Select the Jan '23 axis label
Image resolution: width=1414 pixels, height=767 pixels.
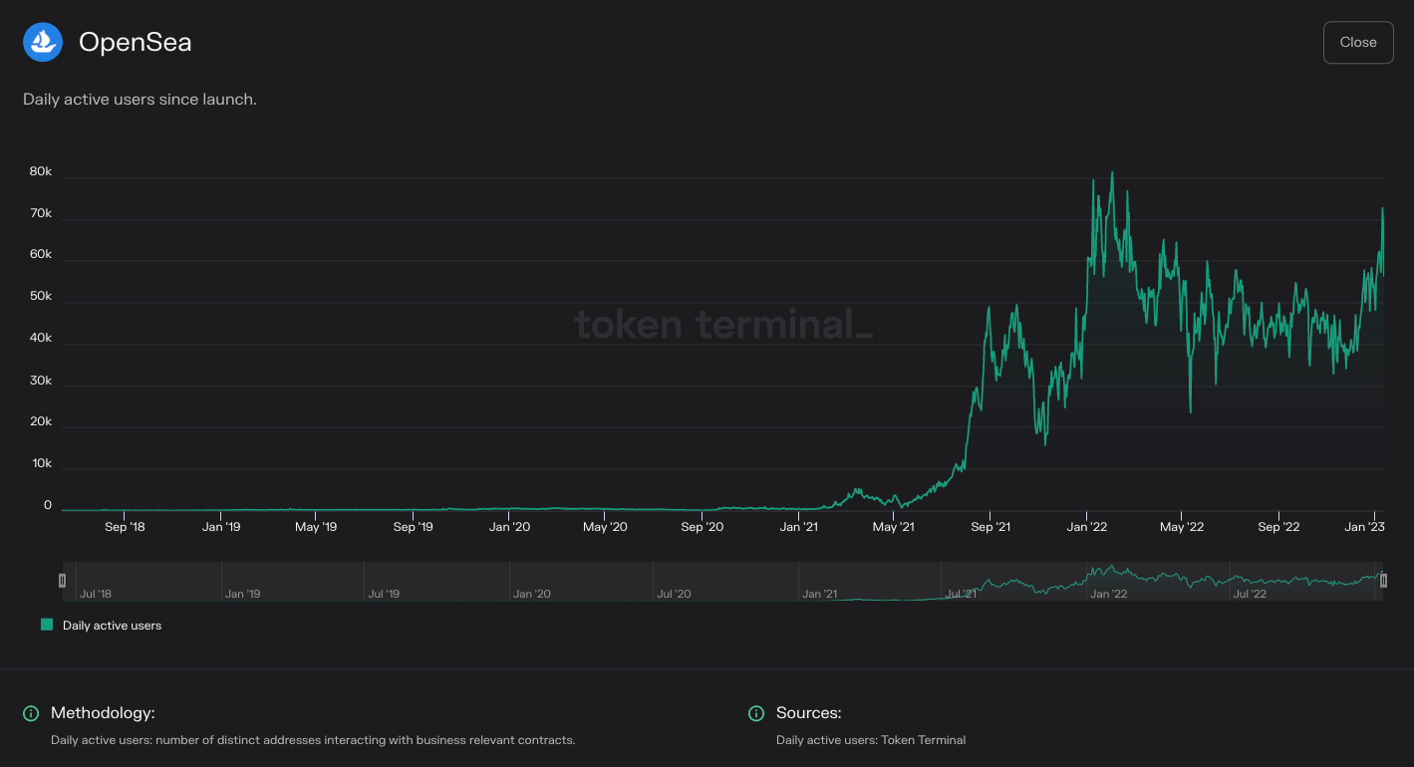coord(1364,526)
